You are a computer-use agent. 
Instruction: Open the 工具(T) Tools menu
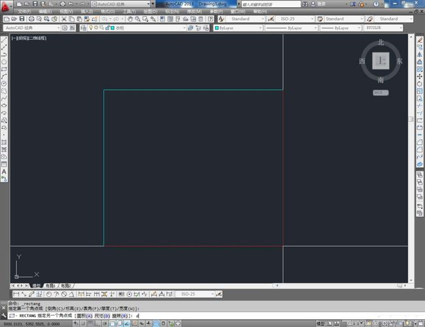click(x=129, y=12)
